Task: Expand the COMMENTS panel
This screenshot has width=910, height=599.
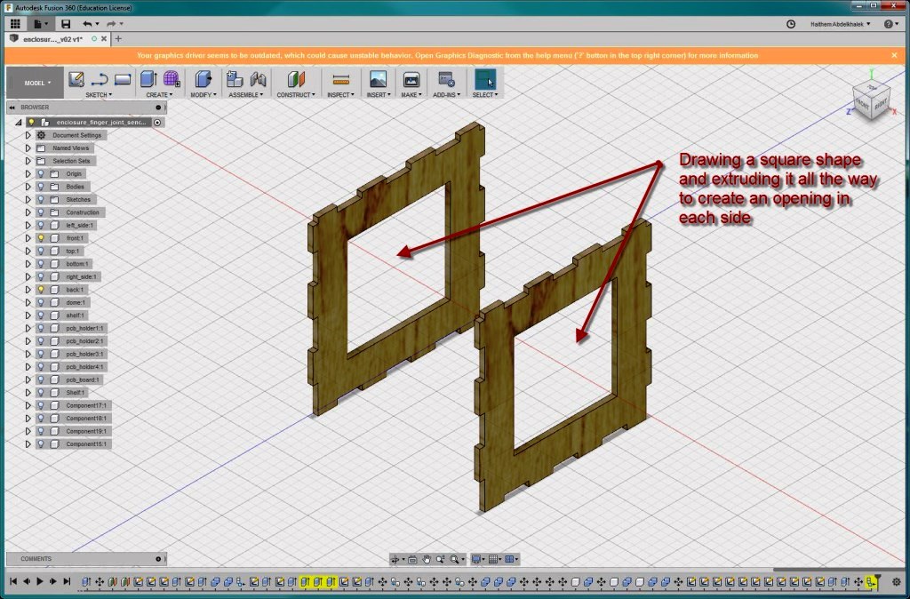Action: coord(158,559)
